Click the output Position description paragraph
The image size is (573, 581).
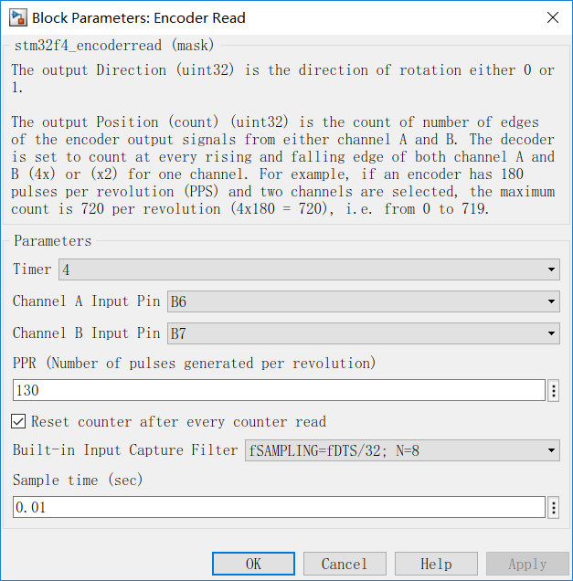point(283,164)
